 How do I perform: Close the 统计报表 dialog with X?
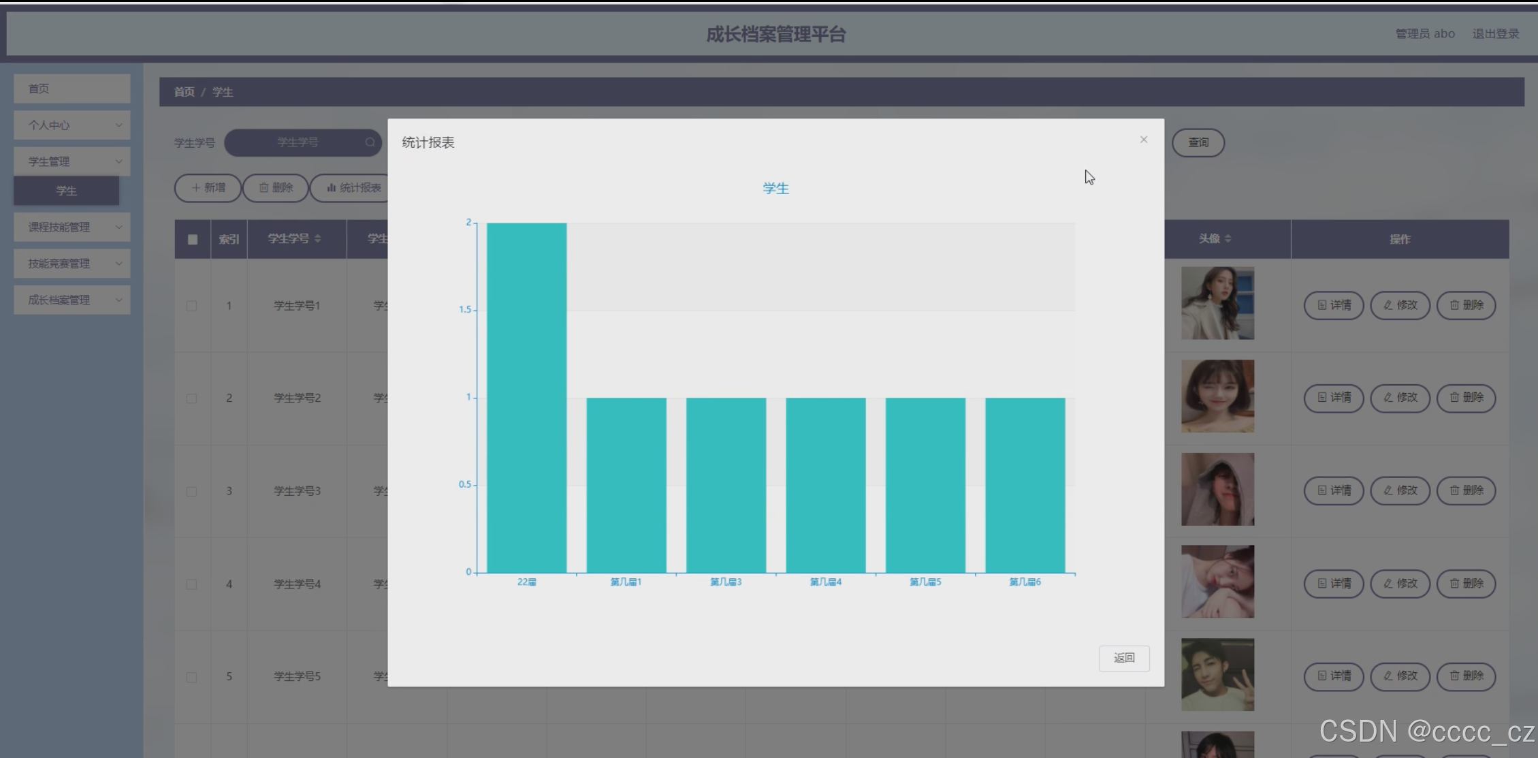(1143, 140)
